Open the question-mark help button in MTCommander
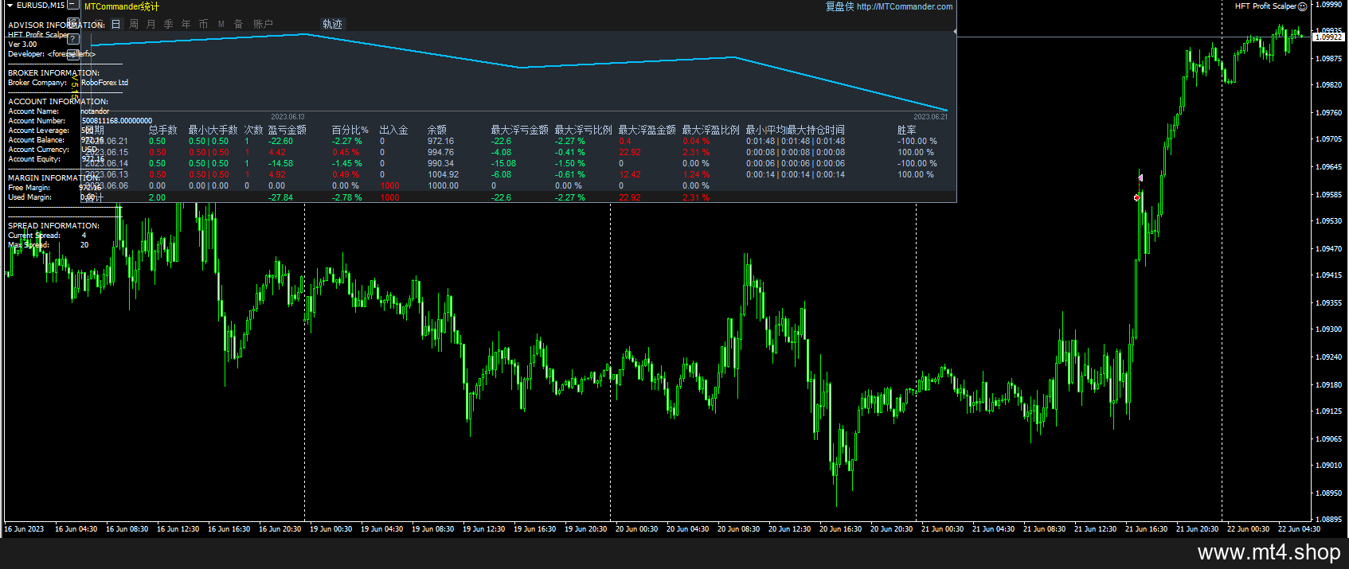This screenshot has height=569, width=1349. coord(72,38)
